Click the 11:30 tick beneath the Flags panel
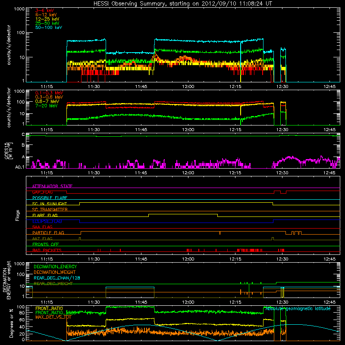The image size is (345, 345). click(x=94, y=259)
